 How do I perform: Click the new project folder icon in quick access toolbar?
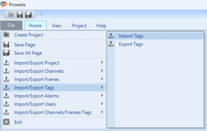(x=11, y=14)
